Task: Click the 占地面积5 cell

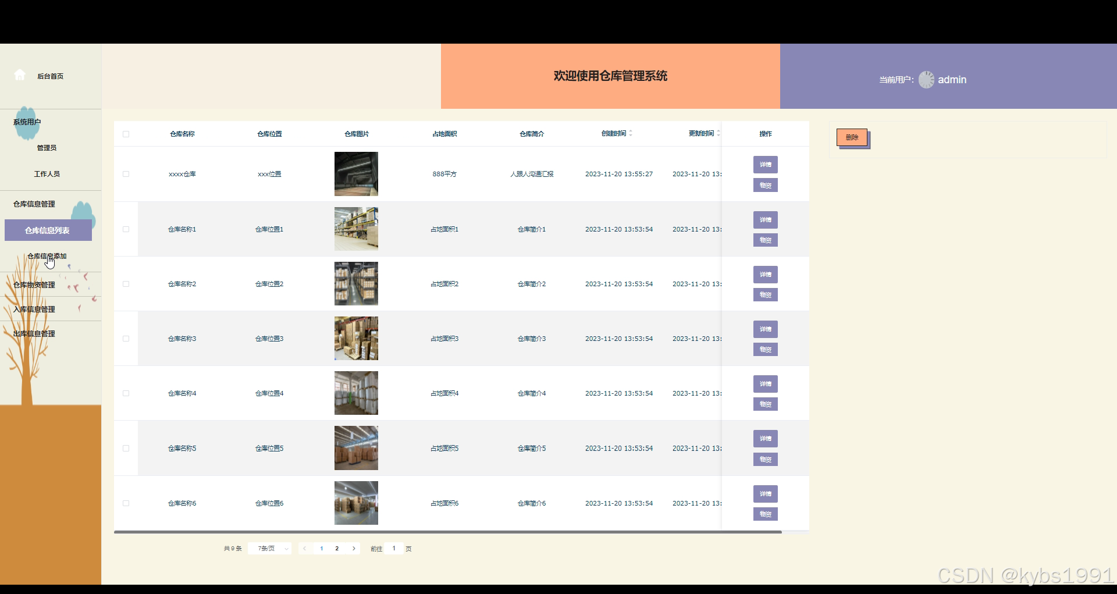Action: coord(444,449)
